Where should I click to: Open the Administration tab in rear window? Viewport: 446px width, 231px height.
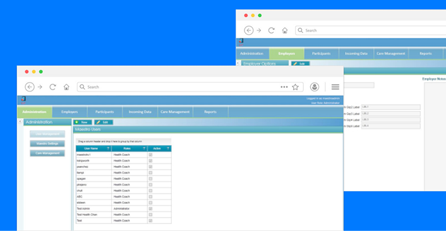pos(252,54)
